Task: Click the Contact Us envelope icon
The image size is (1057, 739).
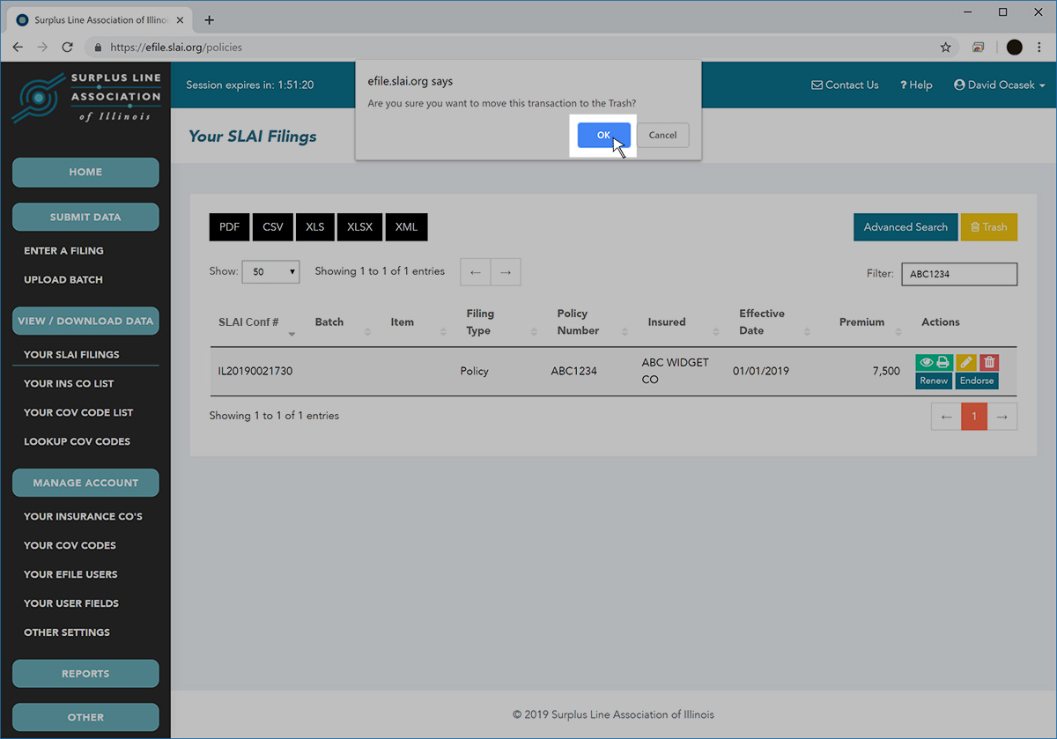Action: tap(816, 85)
